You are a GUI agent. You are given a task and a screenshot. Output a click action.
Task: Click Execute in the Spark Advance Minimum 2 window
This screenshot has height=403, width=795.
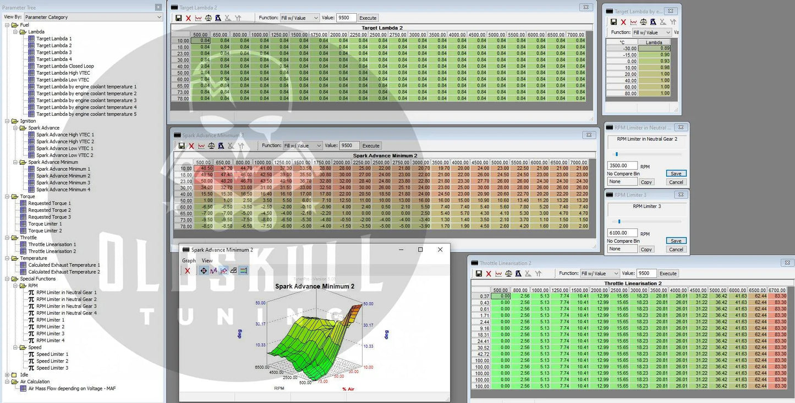(371, 146)
